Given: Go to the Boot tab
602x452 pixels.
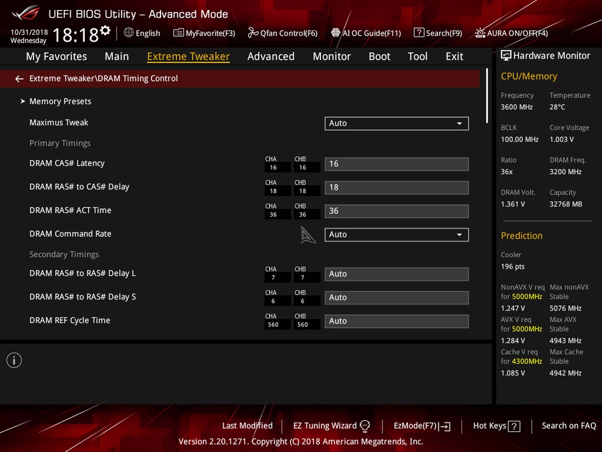Looking at the screenshot, I should pyautogui.click(x=380, y=56).
